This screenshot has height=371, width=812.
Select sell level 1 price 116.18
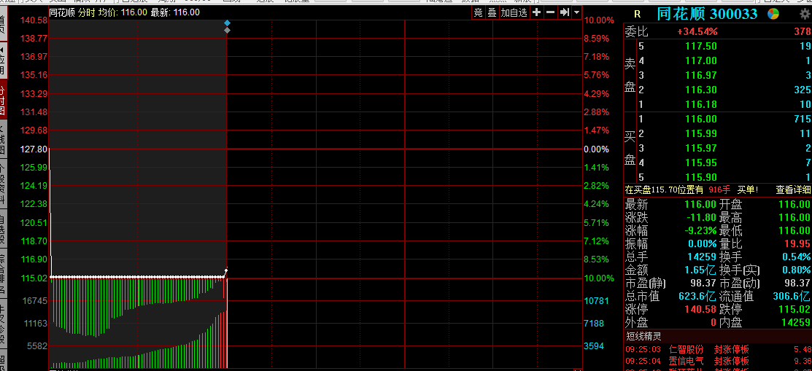coord(700,104)
